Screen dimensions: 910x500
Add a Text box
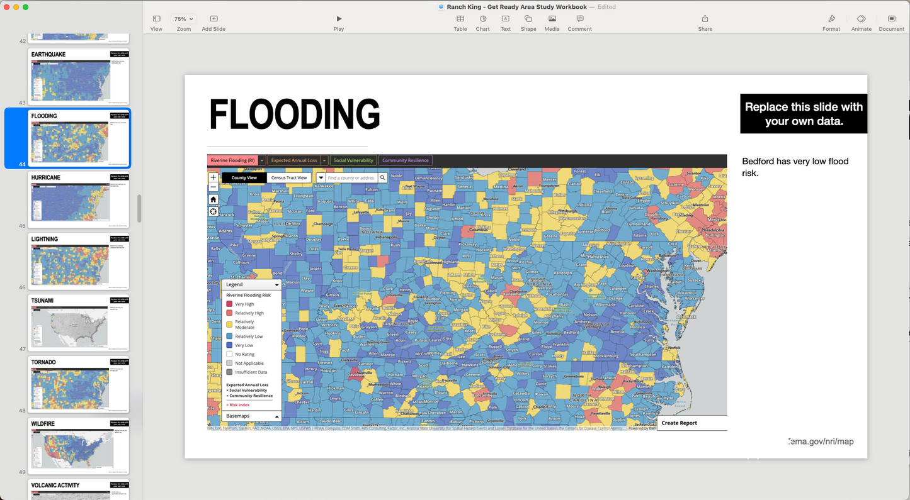(505, 23)
